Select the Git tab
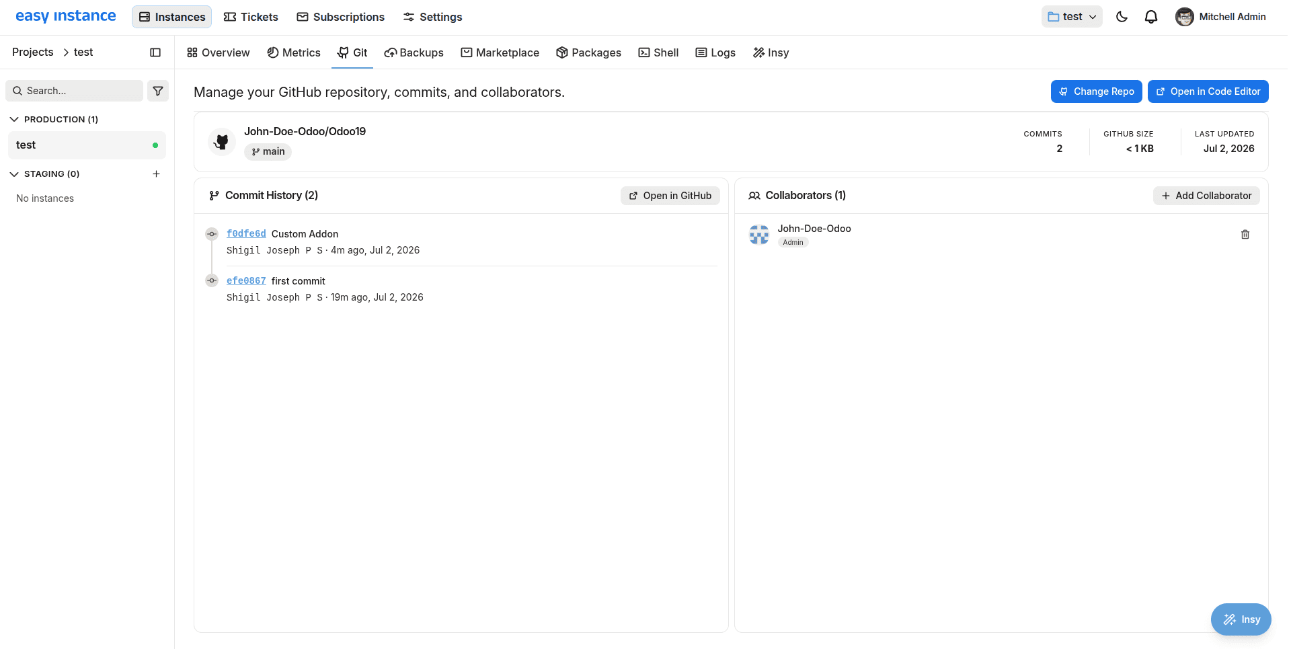 (352, 52)
